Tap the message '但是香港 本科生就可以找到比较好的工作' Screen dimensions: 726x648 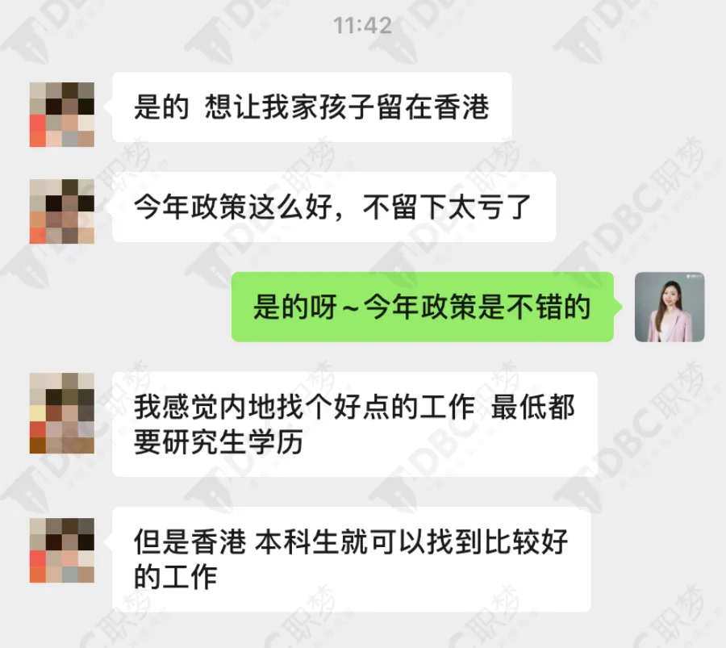[352, 559]
